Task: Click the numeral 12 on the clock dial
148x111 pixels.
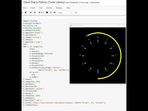Action: (98, 37)
